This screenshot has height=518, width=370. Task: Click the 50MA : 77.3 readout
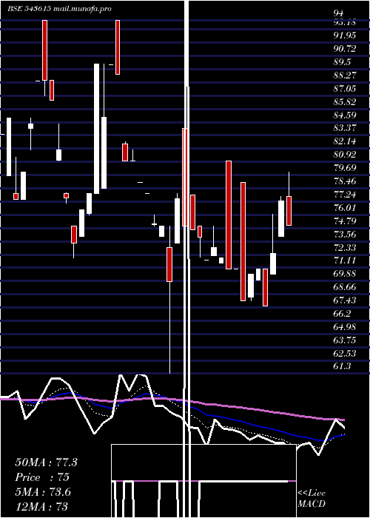click(46, 462)
